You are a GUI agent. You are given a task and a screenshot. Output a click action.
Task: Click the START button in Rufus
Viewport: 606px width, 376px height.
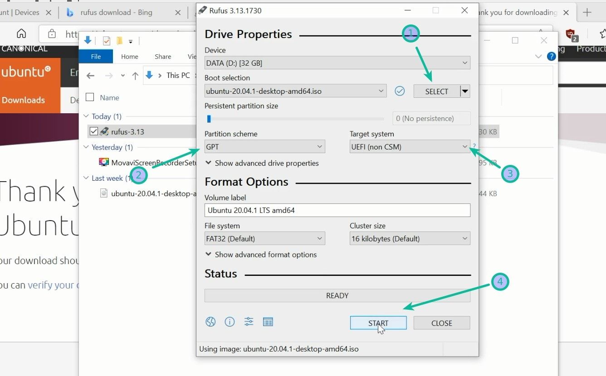378,323
